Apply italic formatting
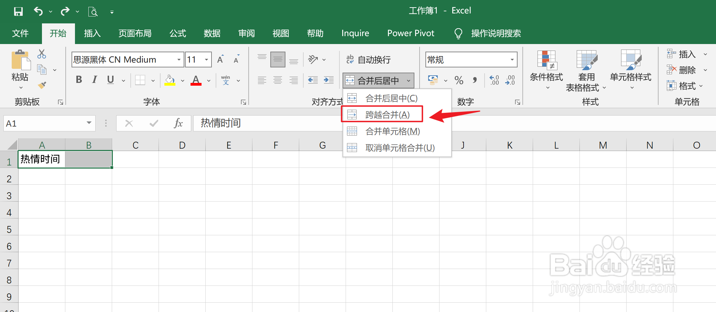This screenshot has height=312, width=716. (x=94, y=80)
